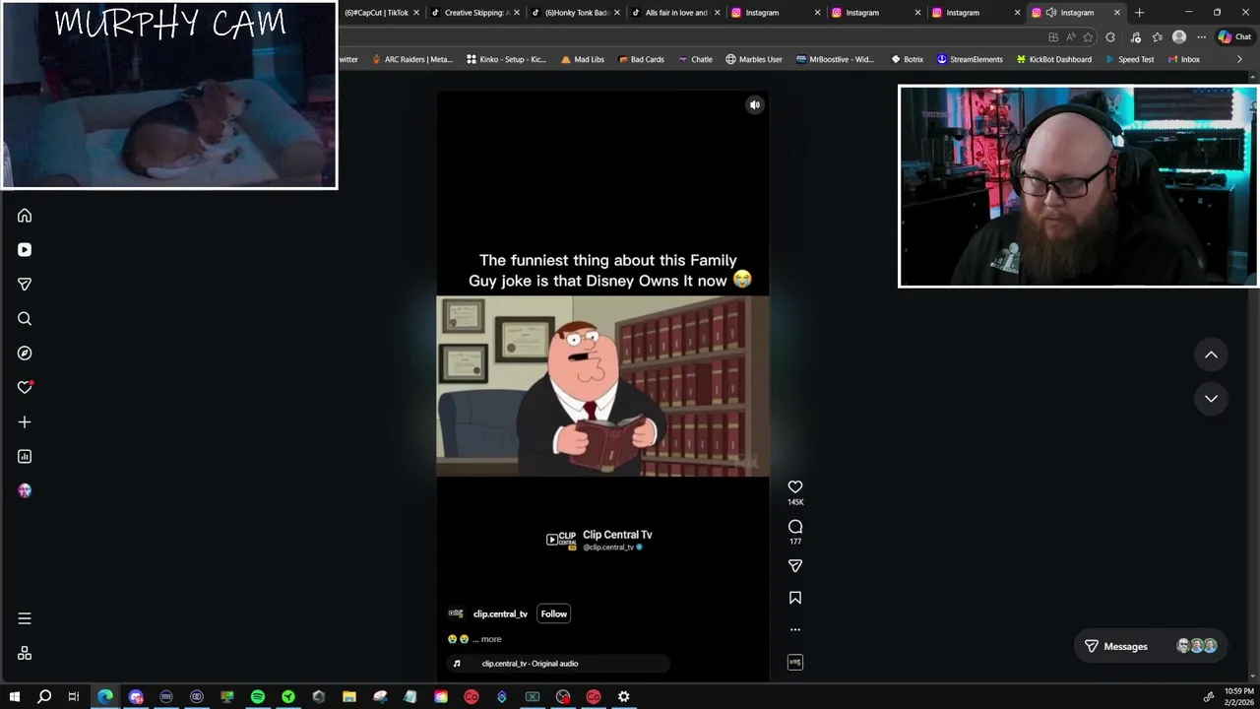The image size is (1260, 709).
Task: Open Notifications heart icon in sidebar
Action: (x=25, y=388)
